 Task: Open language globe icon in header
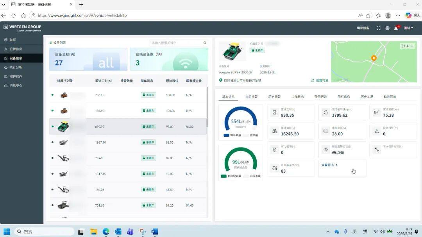tap(387, 28)
